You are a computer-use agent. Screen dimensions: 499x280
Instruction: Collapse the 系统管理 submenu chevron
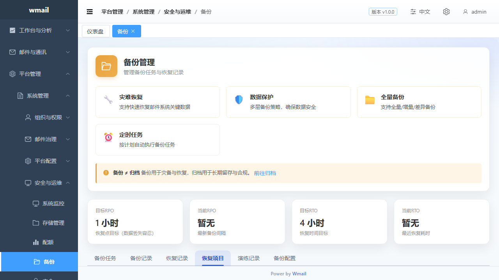pos(68,96)
